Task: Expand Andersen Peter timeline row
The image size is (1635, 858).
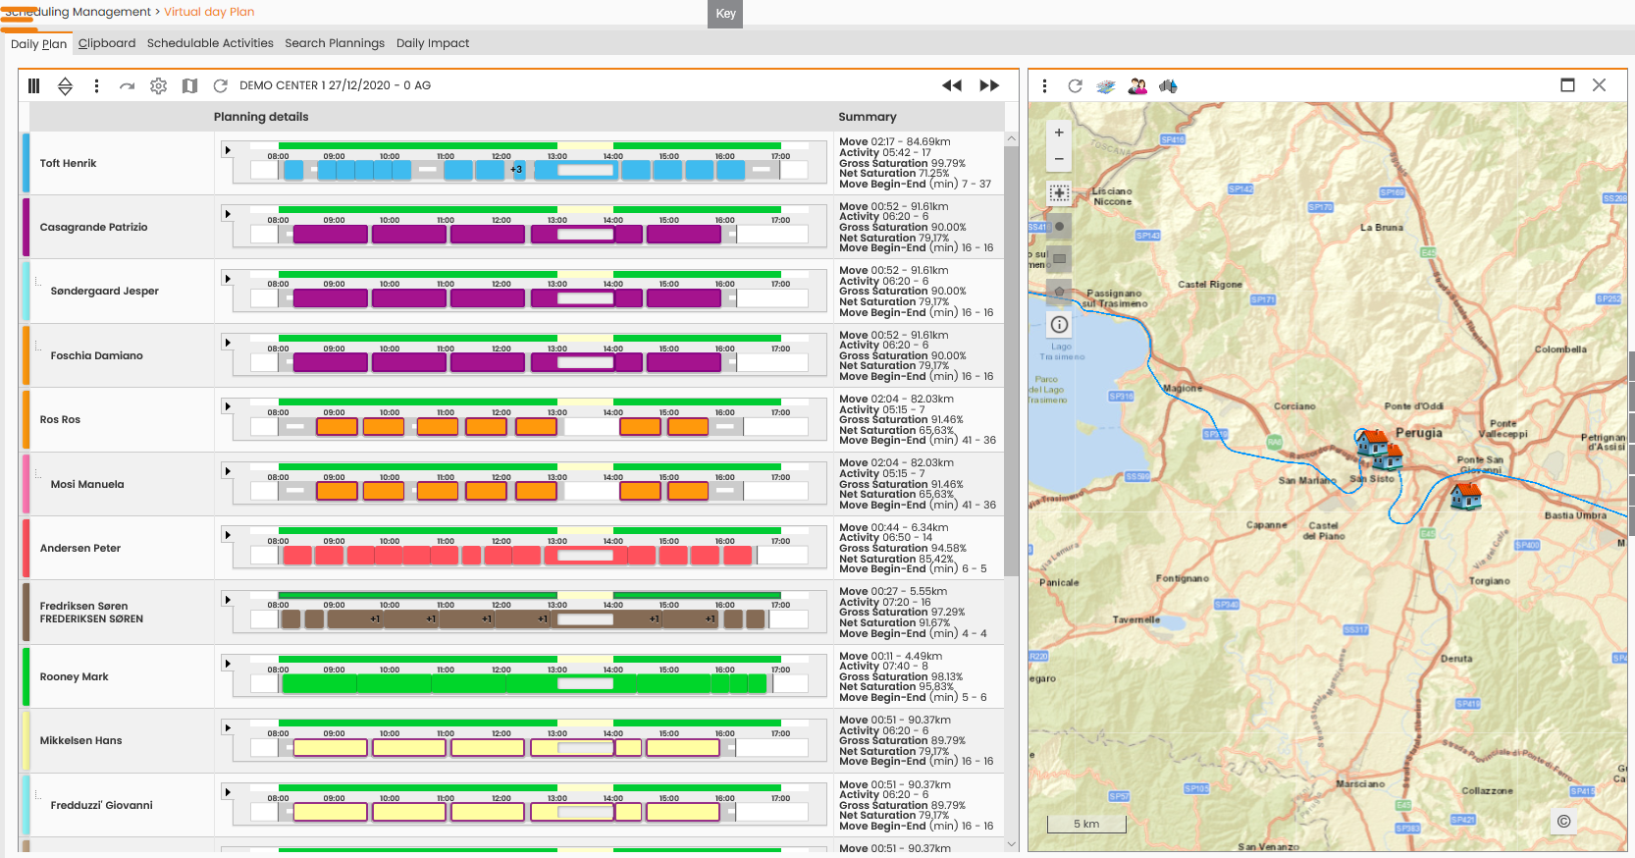Action: (227, 535)
